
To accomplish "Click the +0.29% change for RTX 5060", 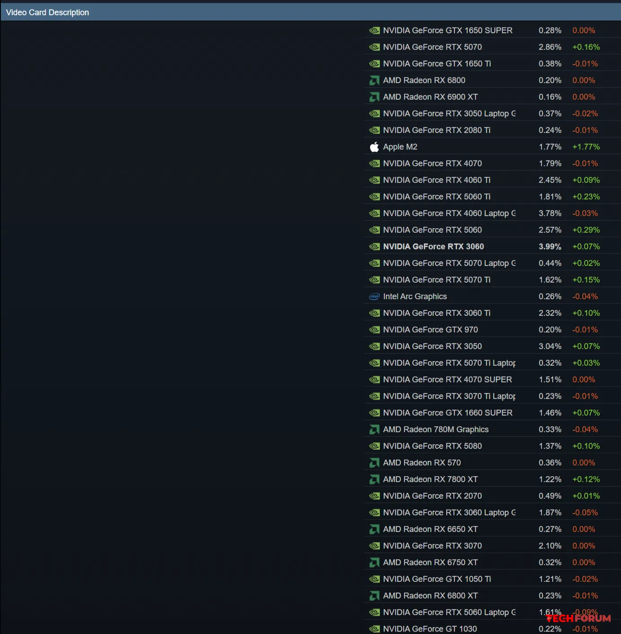I will [586, 230].
